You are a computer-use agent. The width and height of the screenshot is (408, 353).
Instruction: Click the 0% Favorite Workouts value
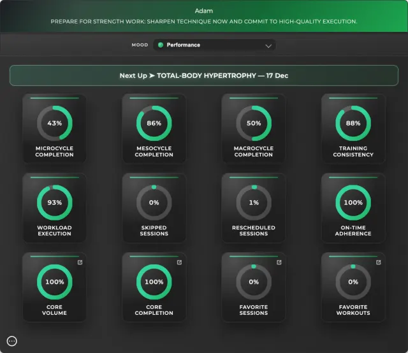pyautogui.click(x=353, y=282)
